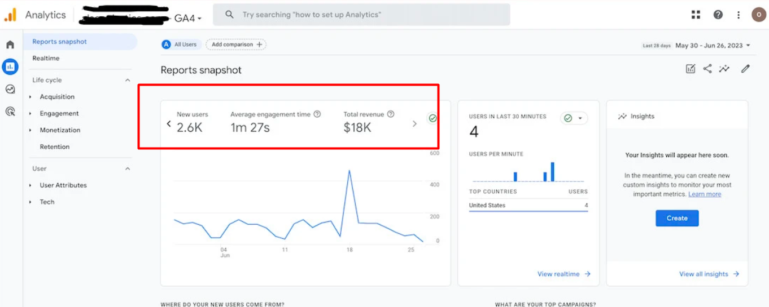
Task: Click the Analytics search field
Action: 361,15
